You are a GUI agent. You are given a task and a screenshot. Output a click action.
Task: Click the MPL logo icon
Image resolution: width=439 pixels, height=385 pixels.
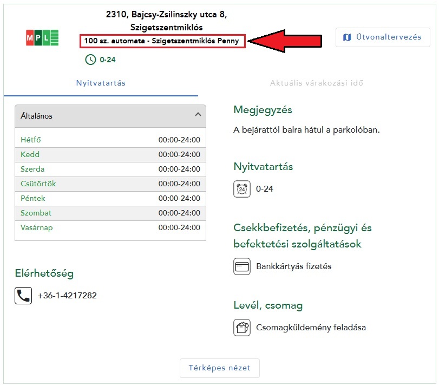click(42, 37)
